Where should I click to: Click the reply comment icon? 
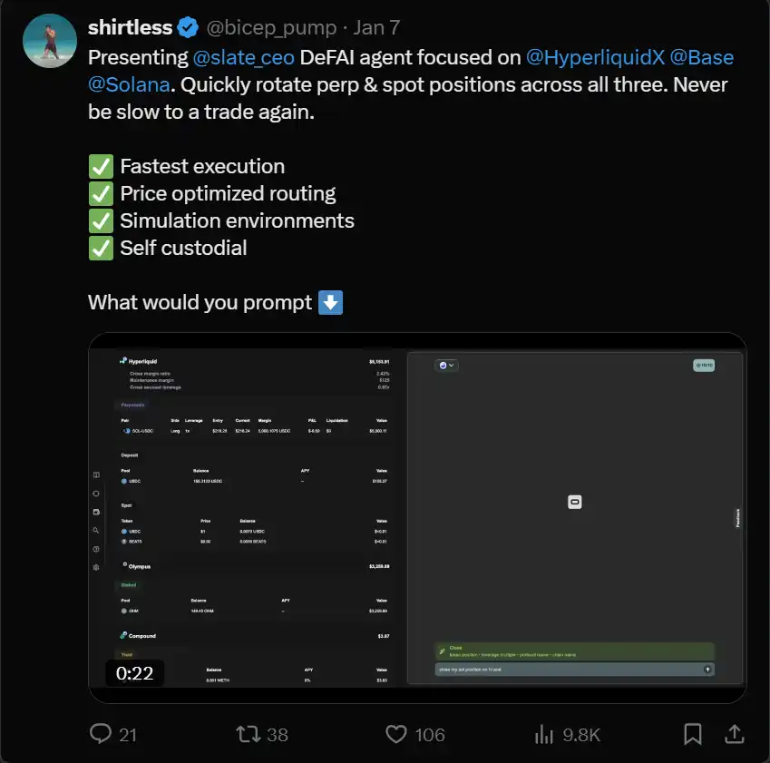point(100,733)
